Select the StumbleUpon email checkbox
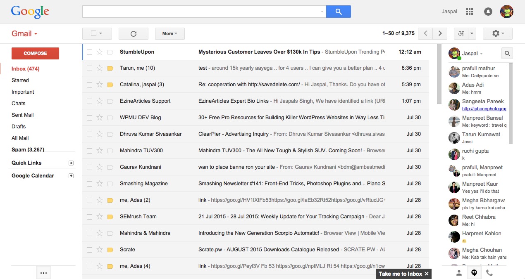Viewport: 525px width, 279px height. pyautogui.click(x=89, y=52)
